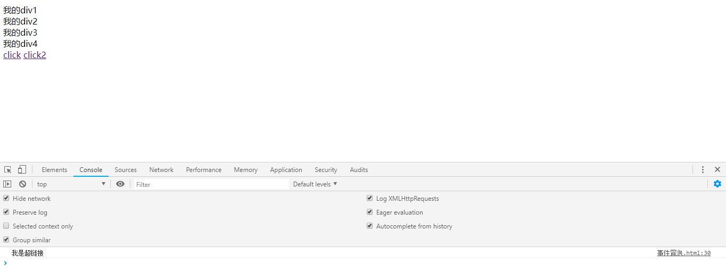
Task: Click the text 我的div1
Action: (20, 10)
